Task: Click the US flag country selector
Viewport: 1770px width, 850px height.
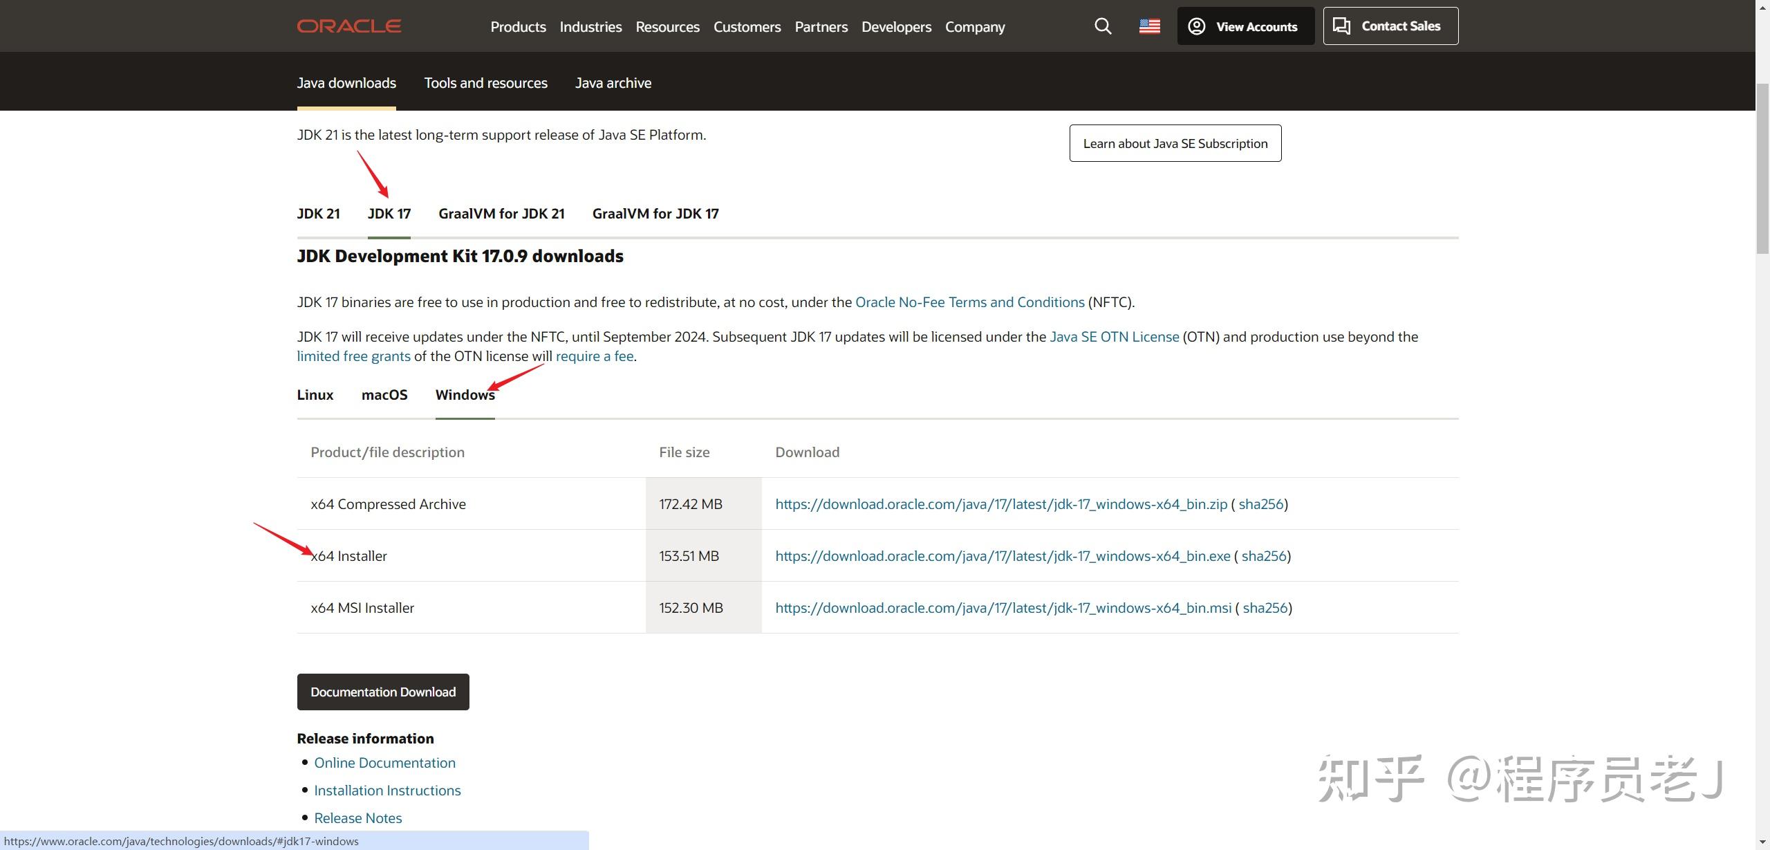Action: [1149, 26]
